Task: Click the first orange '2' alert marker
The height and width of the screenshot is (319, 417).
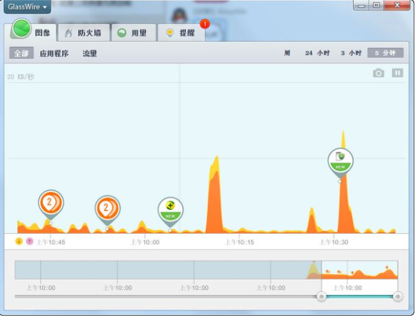Action: coord(51,204)
